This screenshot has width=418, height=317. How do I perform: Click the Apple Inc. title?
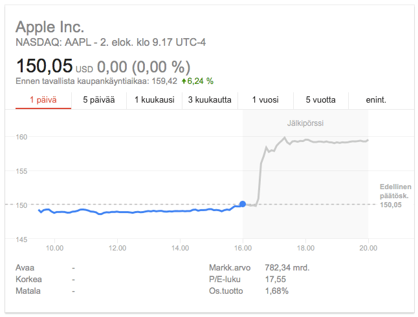pos(50,28)
